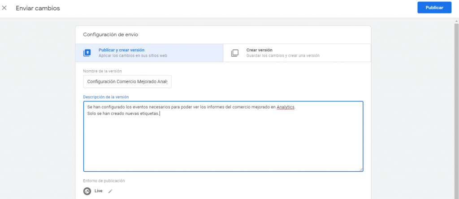Switch to the Crear versión tab
459x199 pixels.
pyautogui.click(x=297, y=53)
